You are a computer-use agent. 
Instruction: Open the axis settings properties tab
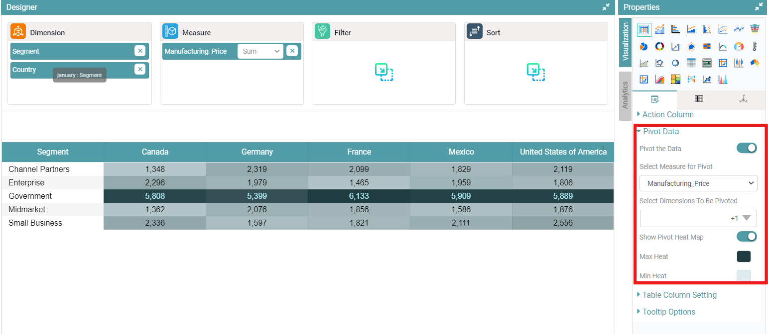(743, 99)
